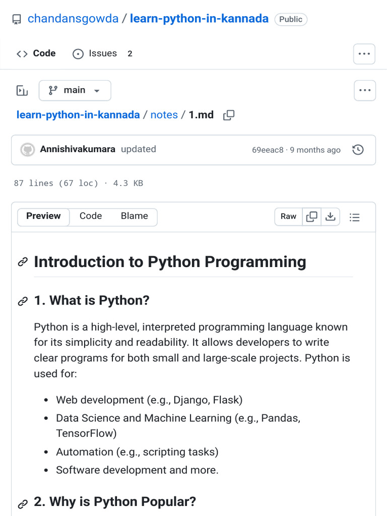This screenshot has width=387, height=516.
Task: Open the Issues tab
Action: pyautogui.click(x=102, y=53)
